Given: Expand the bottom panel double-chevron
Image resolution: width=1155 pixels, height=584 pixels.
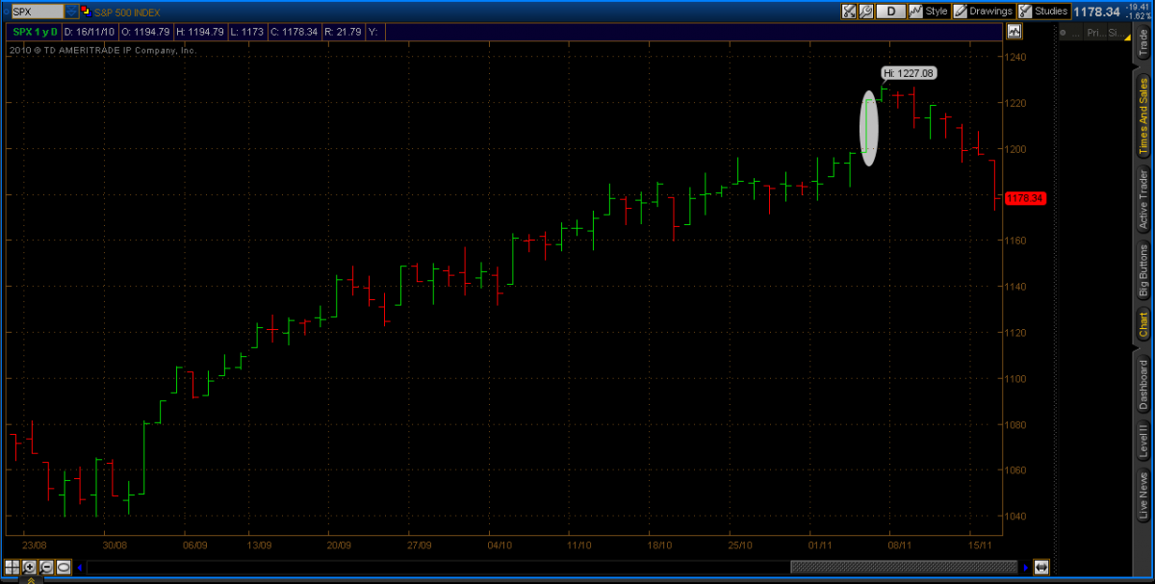Looking at the screenshot, I should click(x=32, y=580).
